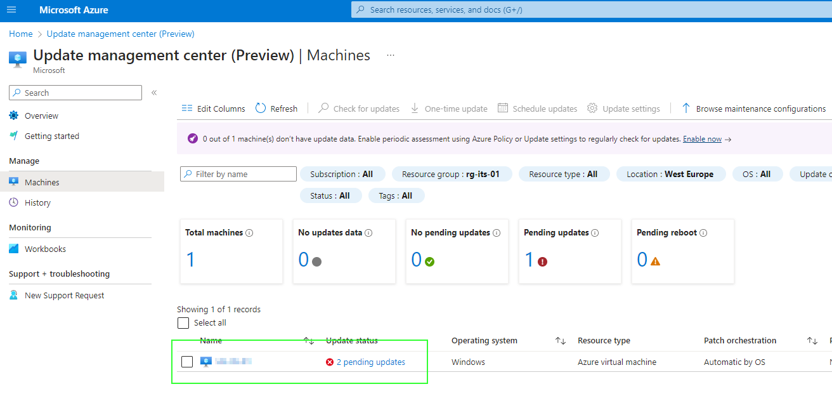Click the Overview gear icon
Viewport: 832px width, 403px height.
14,116
